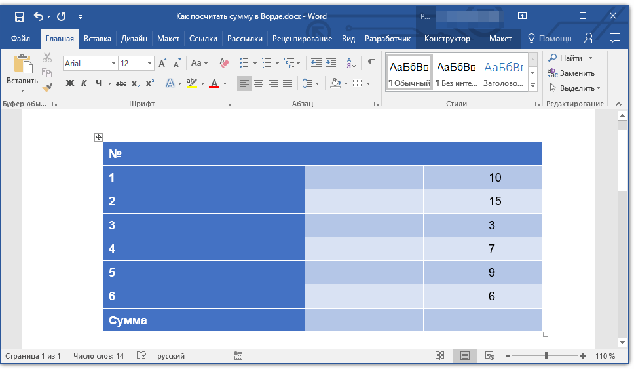The image size is (634, 369).
Task: Click the Сумма row last cell
Action: 512,320
